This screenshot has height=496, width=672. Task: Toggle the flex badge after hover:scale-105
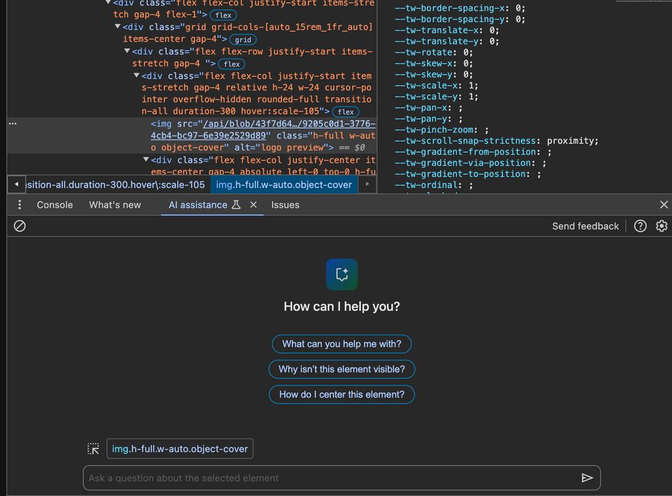point(345,112)
